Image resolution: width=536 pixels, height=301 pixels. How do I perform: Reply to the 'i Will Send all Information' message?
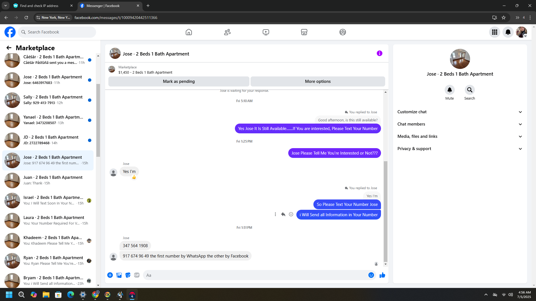pos(283,214)
